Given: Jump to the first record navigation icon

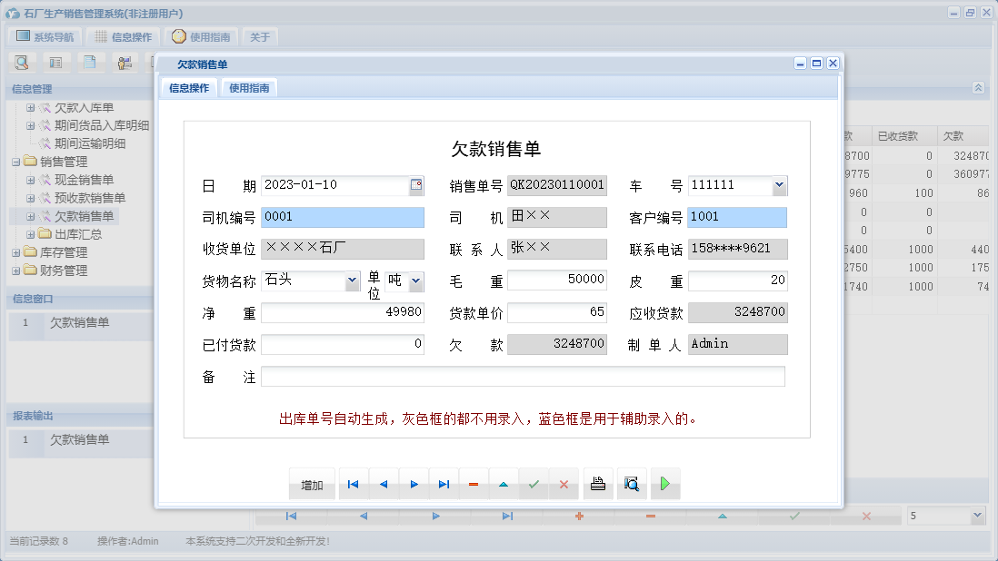Looking at the screenshot, I should click(353, 484).
